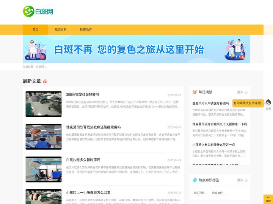Click the arrow icon next to 热点知识标签 更多
This screenshot has height=204, width=273.
pos(246,181)
